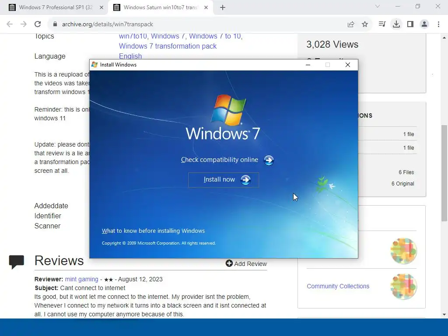Close the Install Windows dialog
448x336 pixels.
point(348,65)
